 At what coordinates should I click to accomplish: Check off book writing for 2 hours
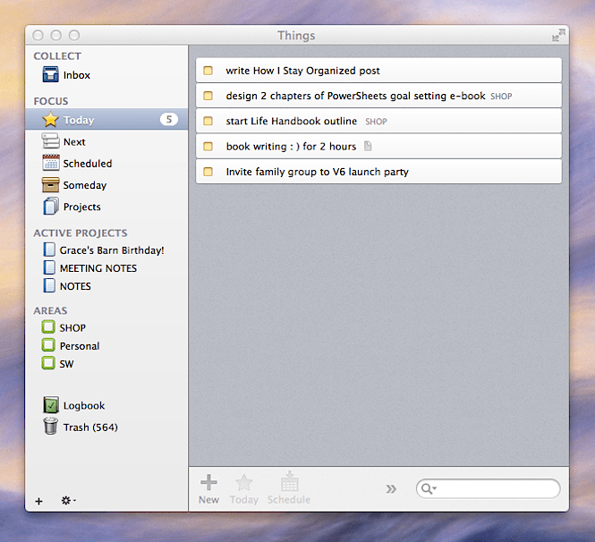tap(208, 147)
